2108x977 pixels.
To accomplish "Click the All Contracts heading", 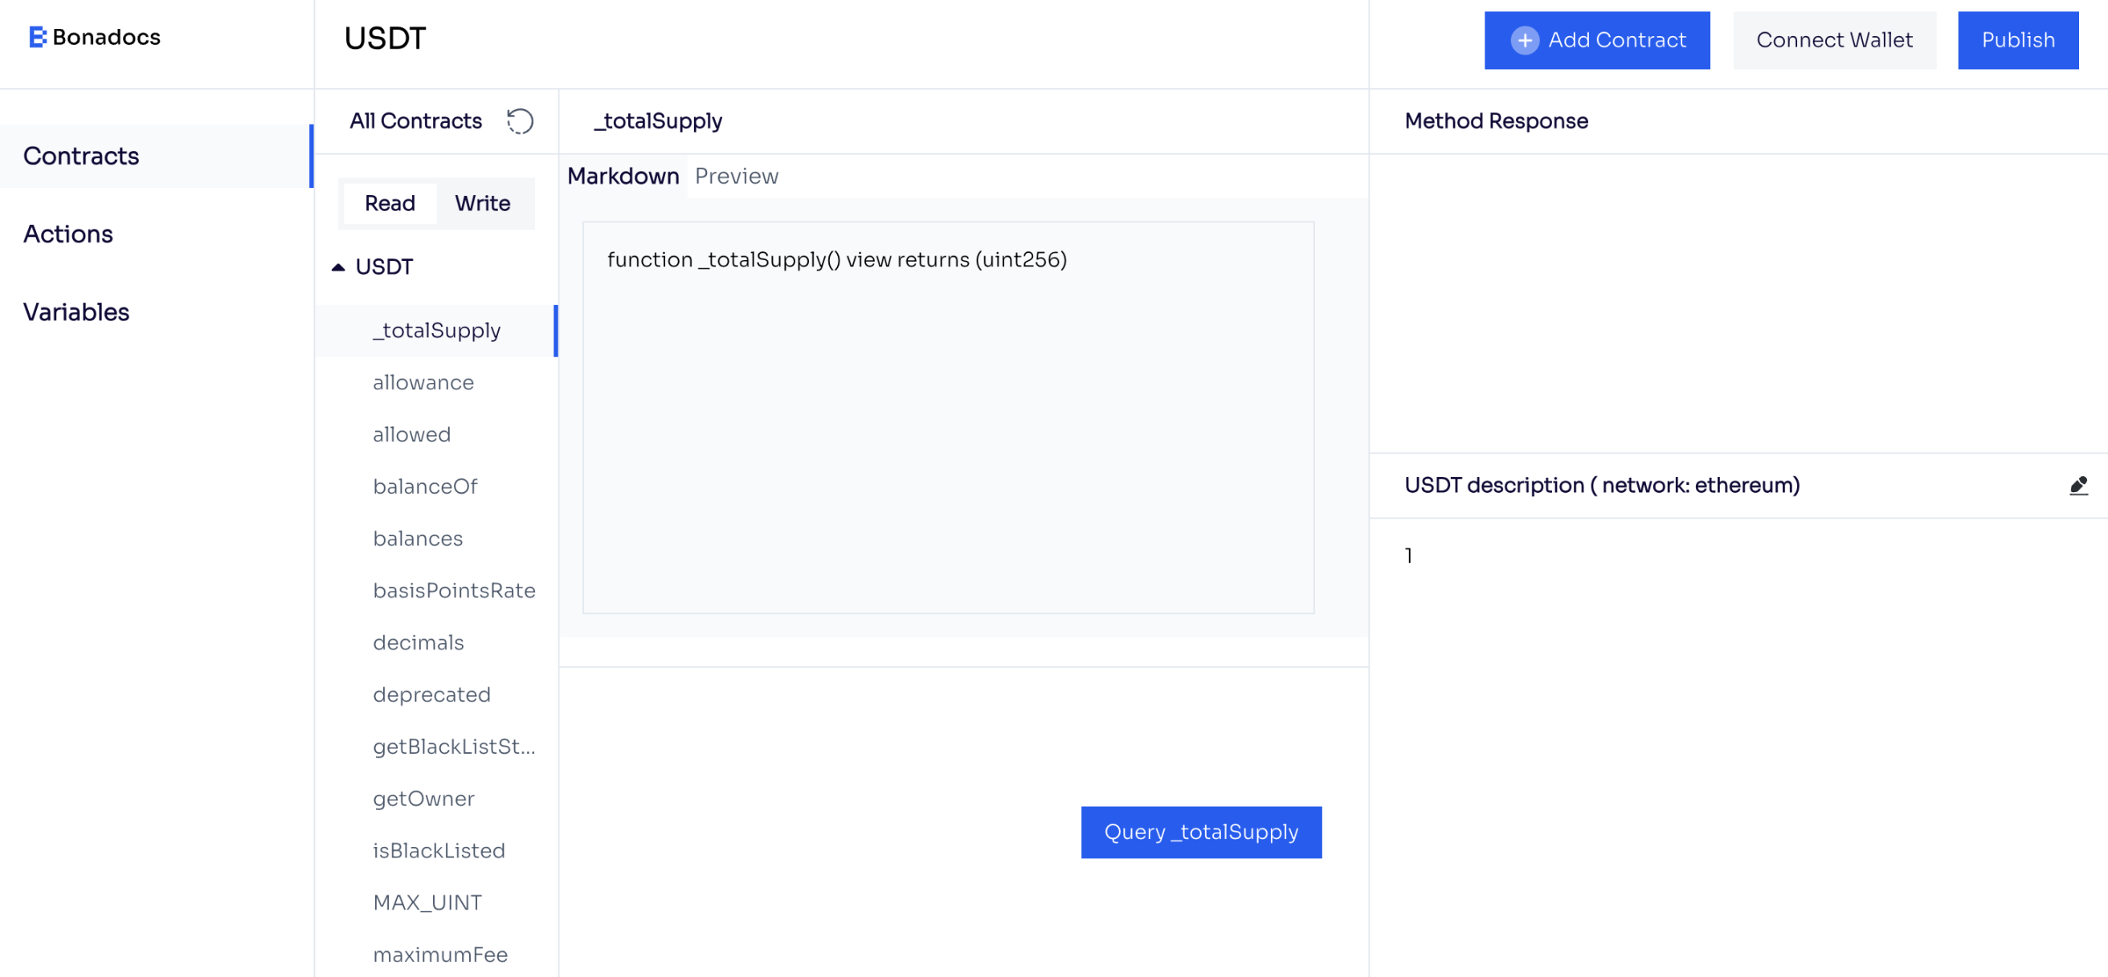I will coord(415,121).
